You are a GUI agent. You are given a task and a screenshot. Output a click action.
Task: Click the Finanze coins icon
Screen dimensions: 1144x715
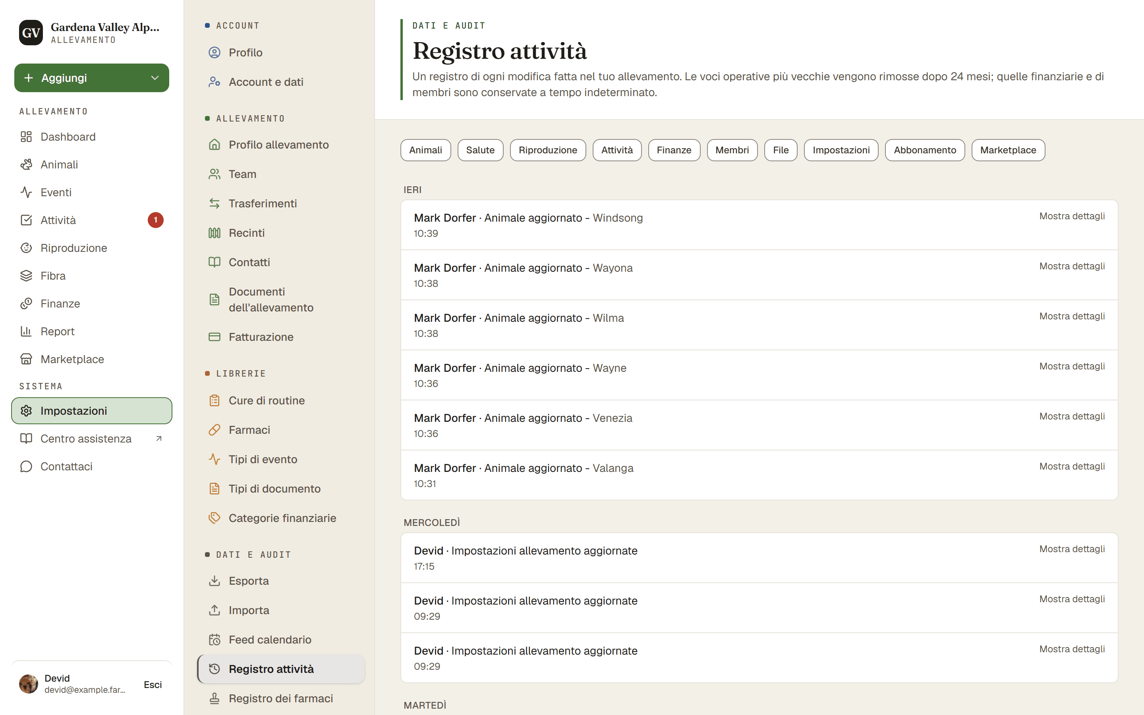(26, 303)
